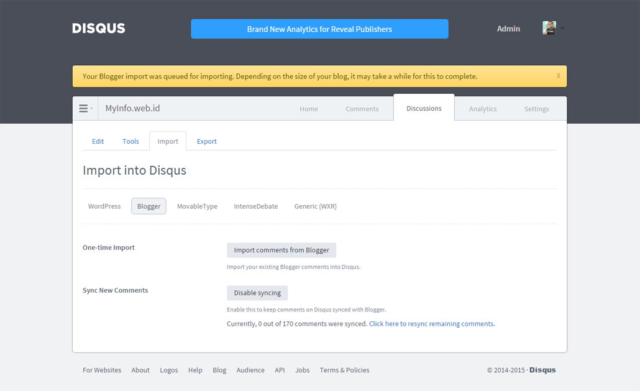Click the Admin link in header
The width and height of the screenshot is (640, 391).
tap(508, 29)
